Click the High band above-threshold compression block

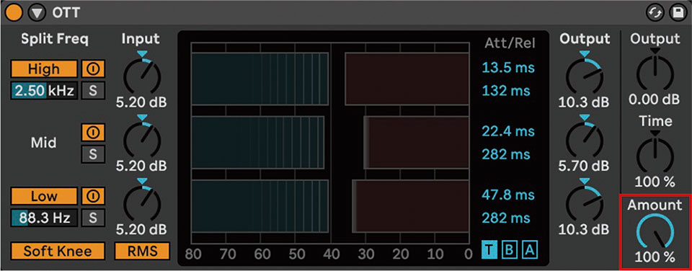click(x=407, y=79)
